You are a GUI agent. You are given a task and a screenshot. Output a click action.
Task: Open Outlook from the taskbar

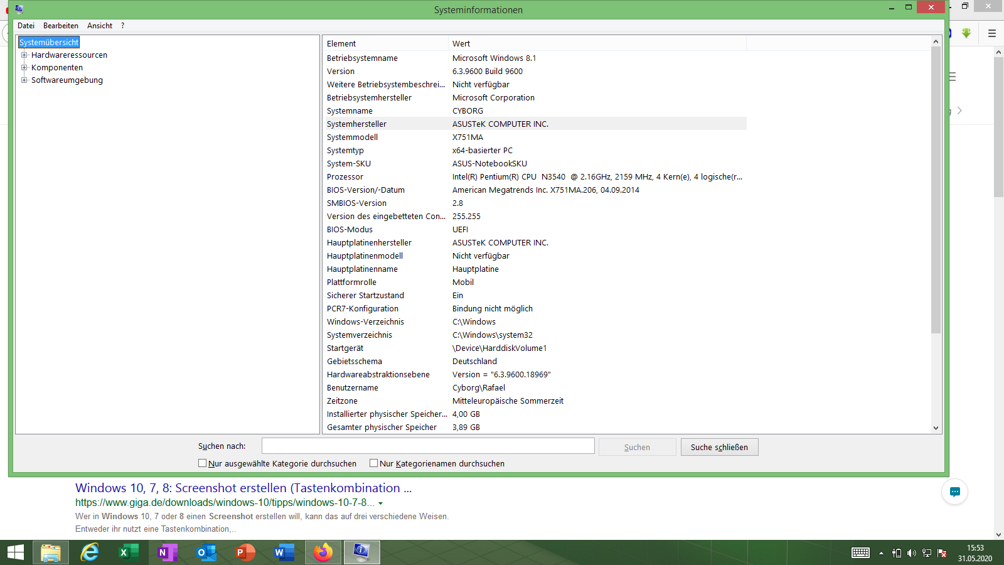pyautogui.click(x=206, y=552)
